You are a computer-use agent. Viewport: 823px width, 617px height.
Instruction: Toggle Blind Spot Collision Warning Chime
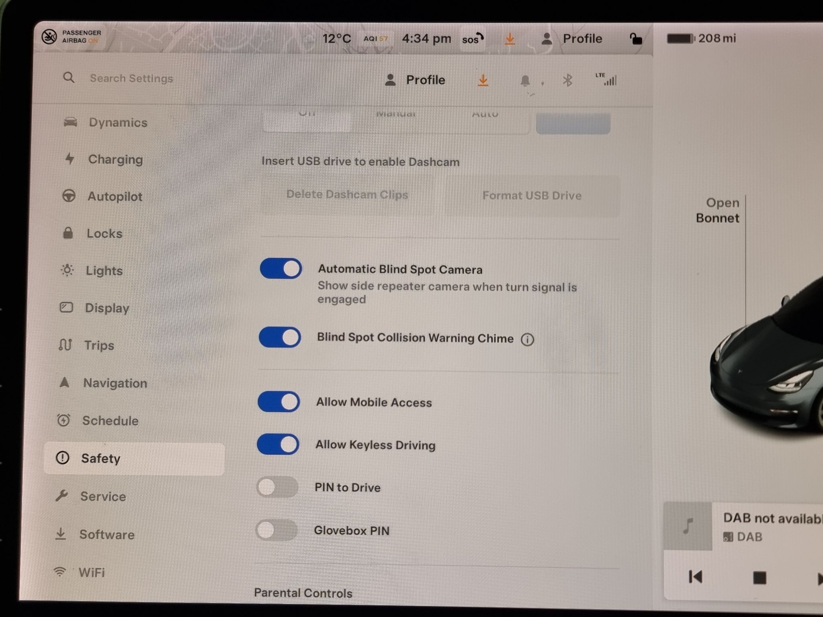coord(280,337)
